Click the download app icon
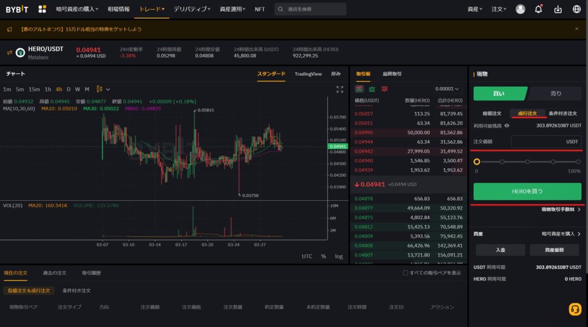 point(558,9)
